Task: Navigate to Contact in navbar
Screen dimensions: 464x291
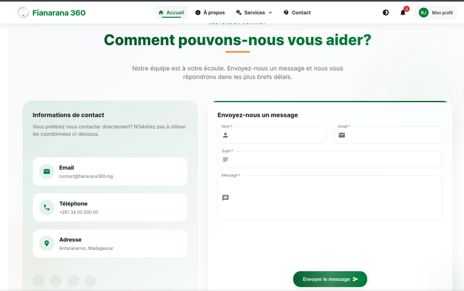Action: tap(297, 12)
